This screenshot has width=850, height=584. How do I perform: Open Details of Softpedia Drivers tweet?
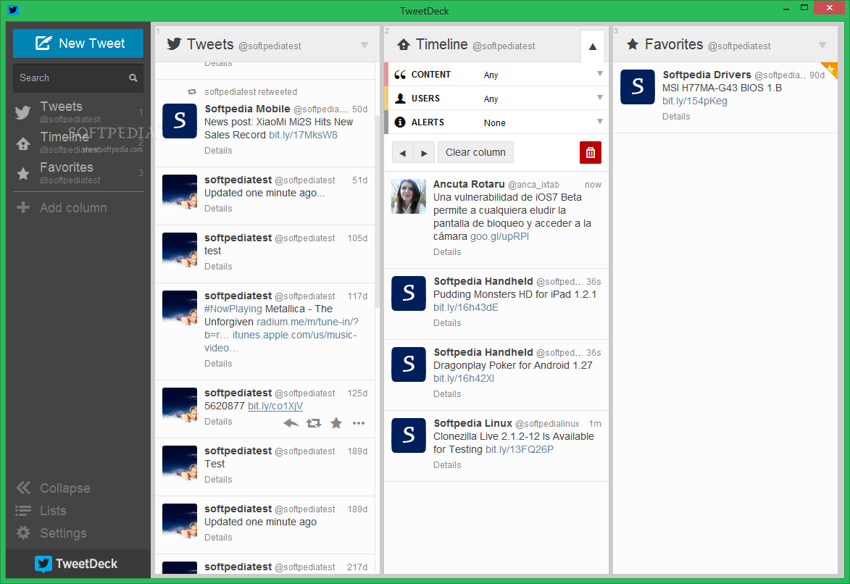coord(676,117)
